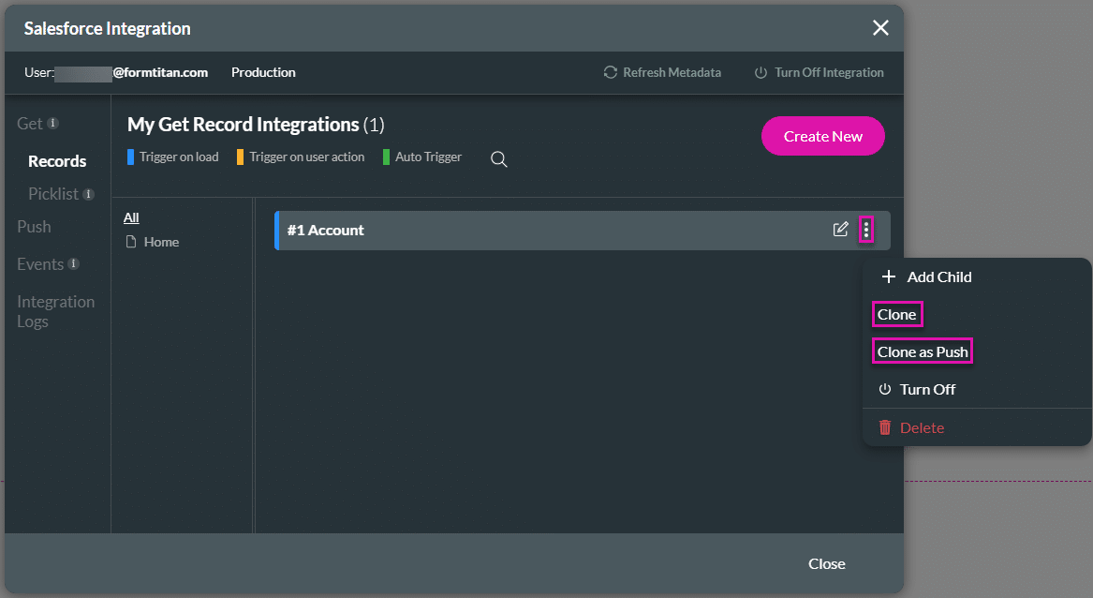Image resolution: width=1093 pixels, height=598 pixels.
Task: Open Integration Logs in the sidebar
Action: pyautogui.click(x=55, y=311)
